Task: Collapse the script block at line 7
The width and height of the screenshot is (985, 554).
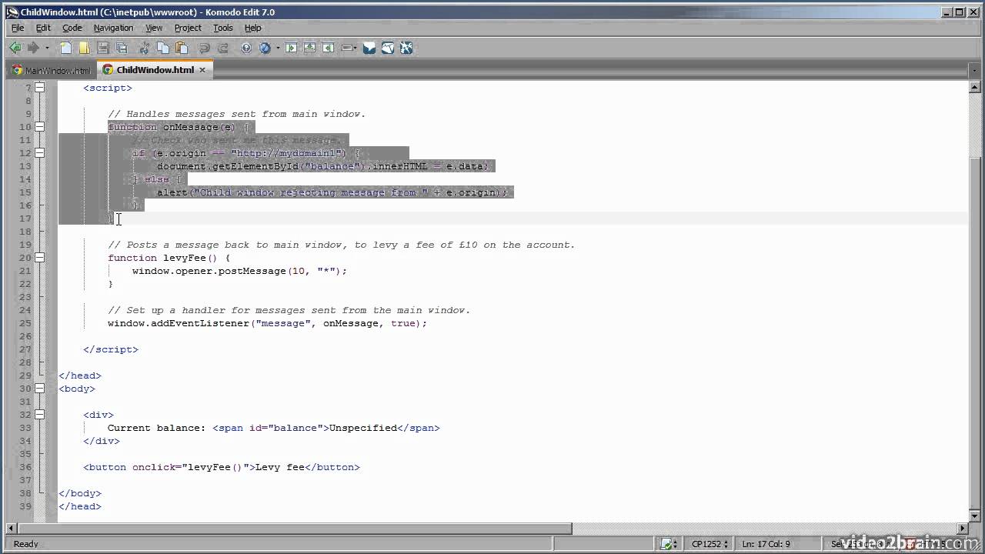Action: (39, 88)
